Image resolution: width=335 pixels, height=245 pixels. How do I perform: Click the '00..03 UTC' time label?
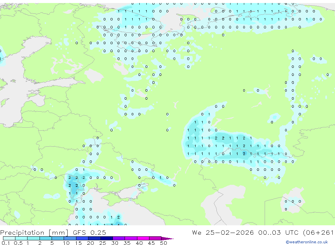click(x=278, y=233)
